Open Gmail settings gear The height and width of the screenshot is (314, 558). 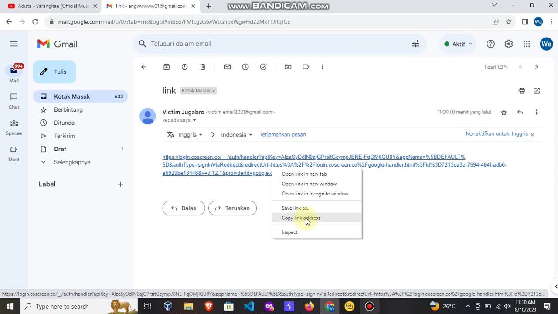coord(509,44)
